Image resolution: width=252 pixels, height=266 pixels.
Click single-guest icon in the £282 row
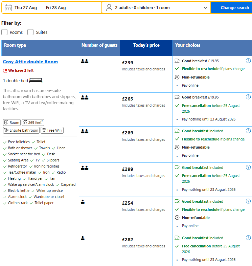pos(83,238)
